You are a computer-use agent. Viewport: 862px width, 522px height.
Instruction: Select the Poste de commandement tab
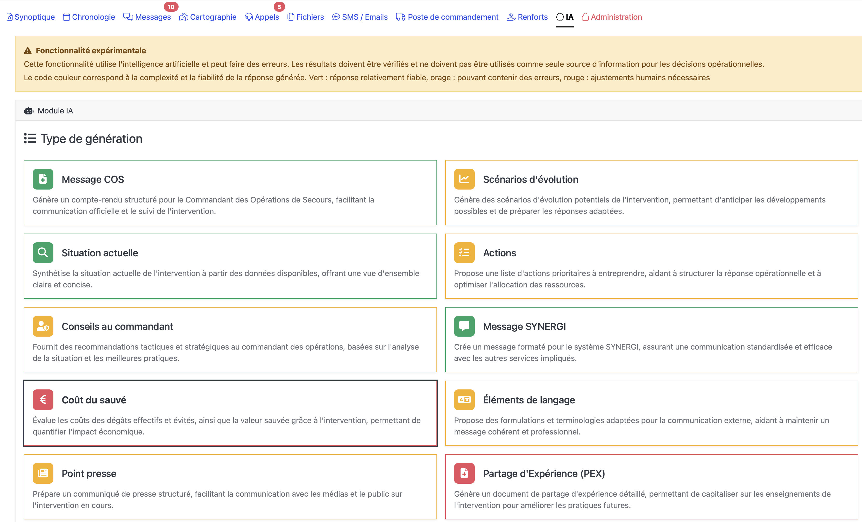click(x=447, y=17)
